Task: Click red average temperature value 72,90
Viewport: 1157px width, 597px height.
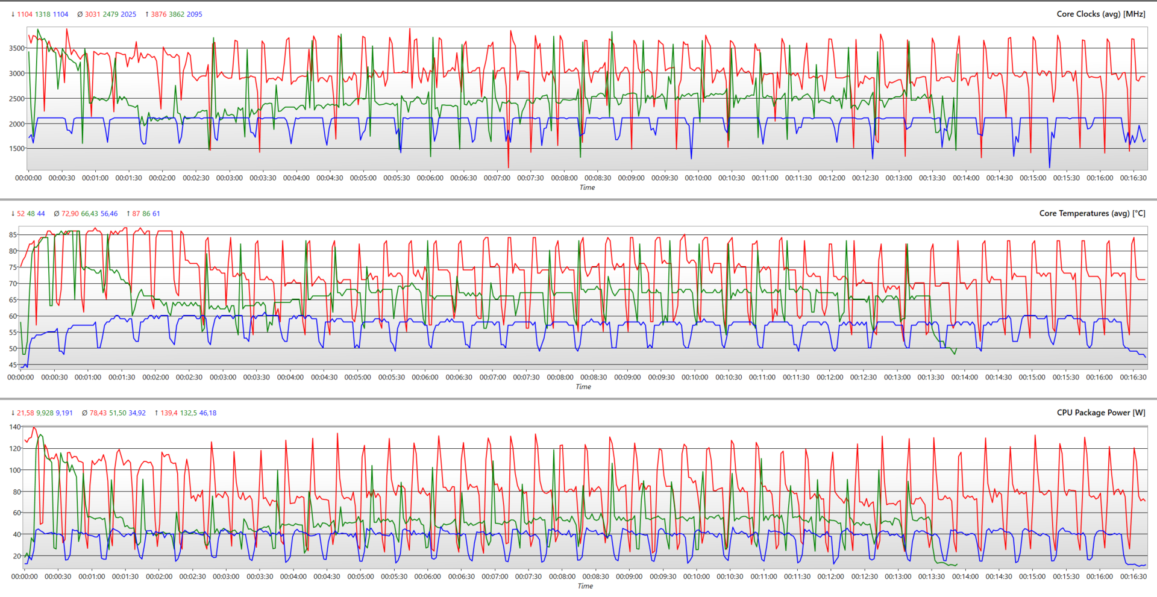Action: click(x=71, y=214)
